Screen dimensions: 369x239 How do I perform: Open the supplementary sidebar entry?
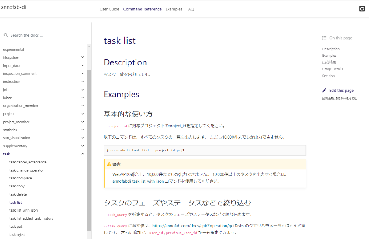click(x=15, y=146)
